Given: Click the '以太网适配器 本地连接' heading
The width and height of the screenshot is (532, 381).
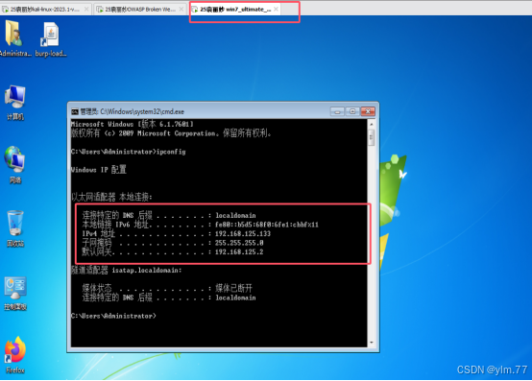Looking at the screenshot, I should tap(111, 197).
